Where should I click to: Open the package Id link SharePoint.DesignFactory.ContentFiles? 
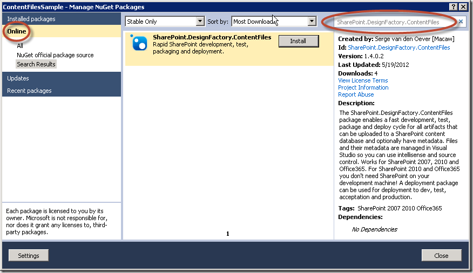pyautogui.click(x=399, y=47)
